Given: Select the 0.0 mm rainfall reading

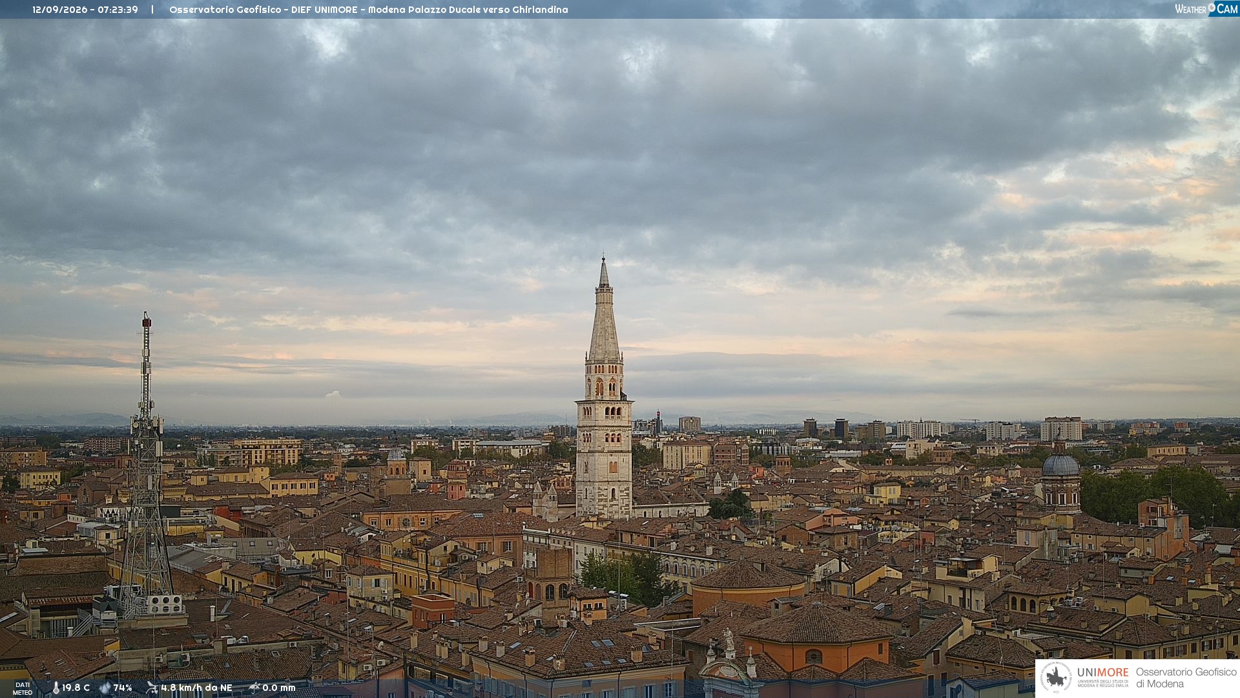Looking at the screenshot, I should (279, 688).
